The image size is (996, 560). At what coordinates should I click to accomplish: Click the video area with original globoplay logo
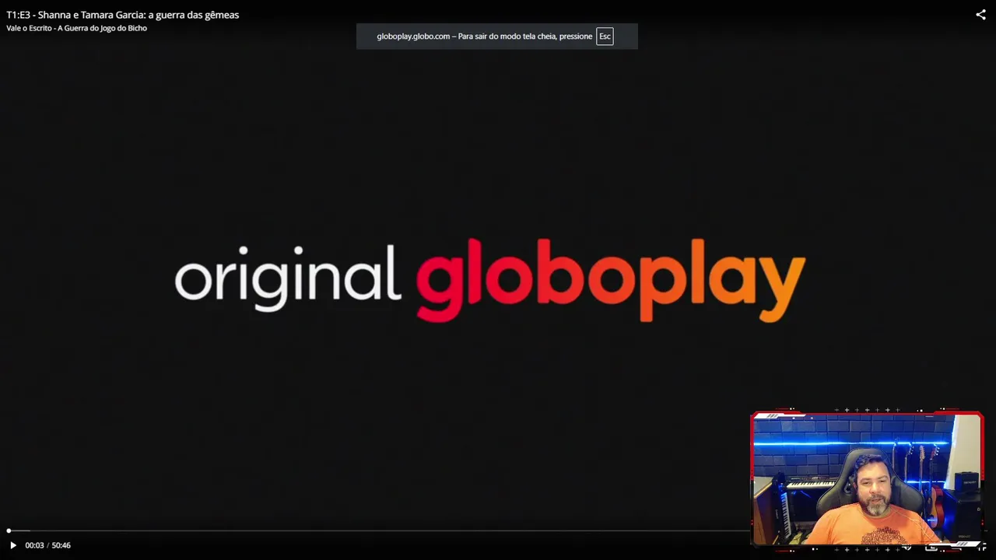(490, 280)
